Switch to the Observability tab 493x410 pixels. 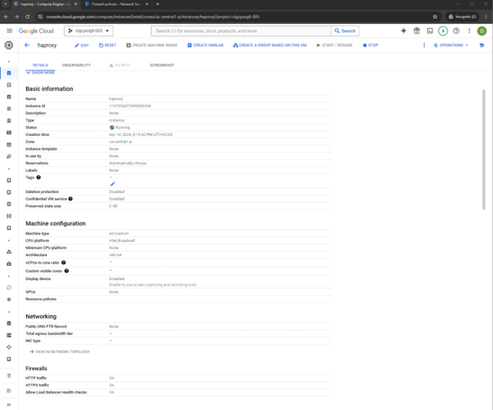pos(76,65)
